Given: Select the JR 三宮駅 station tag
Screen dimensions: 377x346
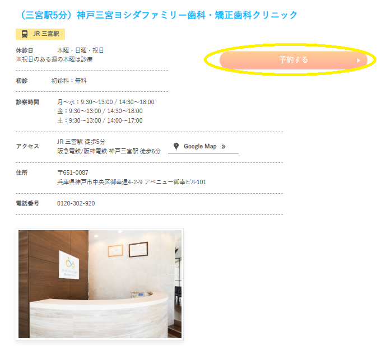Looking at the screenshot, I should pyautogui.click(x=40, y=34).
